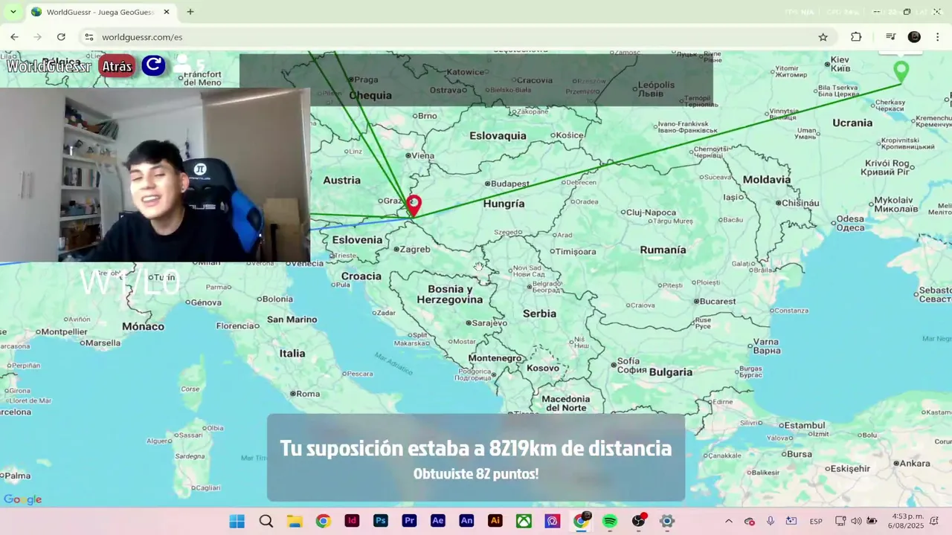This screenshot has height=535, width=952.
Task: Switch the ESP input language
Action: coord(816,521)
